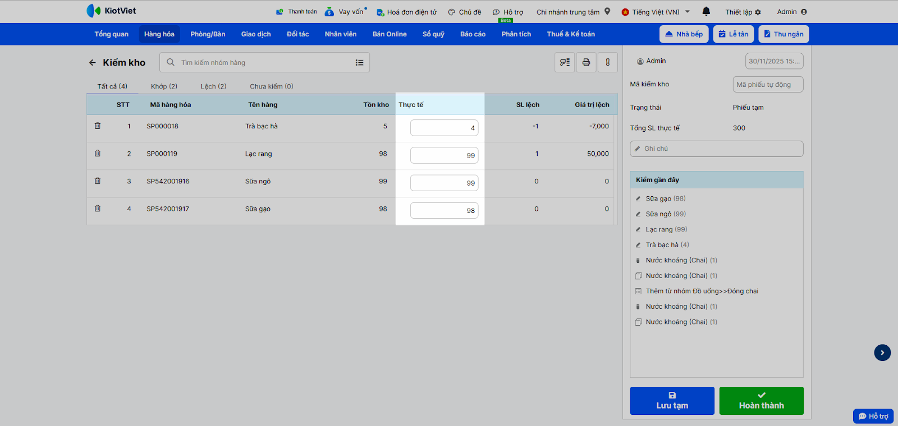898x426 pixels.
Task: Open the Nhân viên menu
Action: click(x=341, y=34)
